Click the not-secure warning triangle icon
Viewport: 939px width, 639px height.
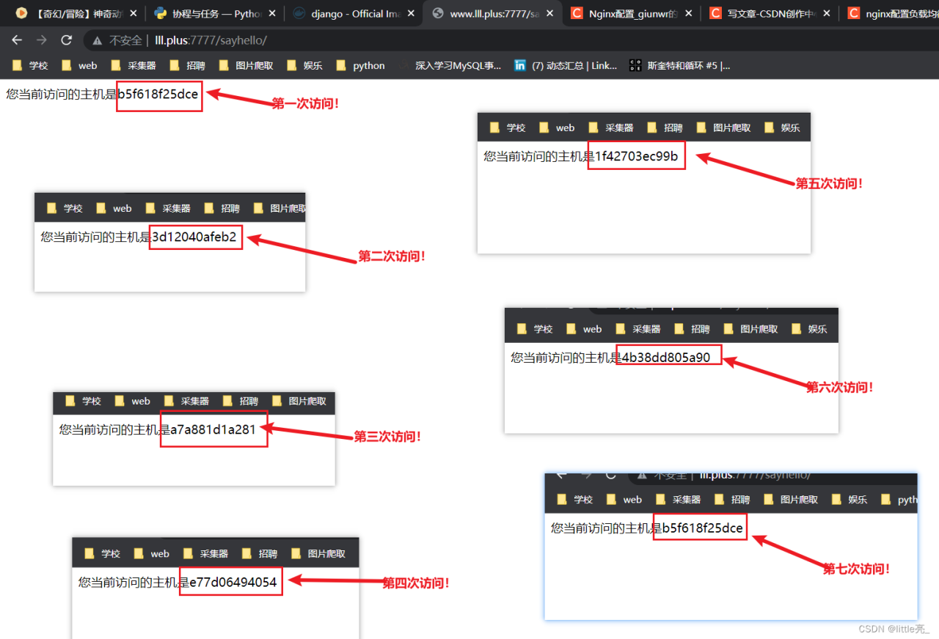tap(98, 41)
